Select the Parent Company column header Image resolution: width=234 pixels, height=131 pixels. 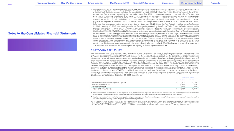point(194,80)
